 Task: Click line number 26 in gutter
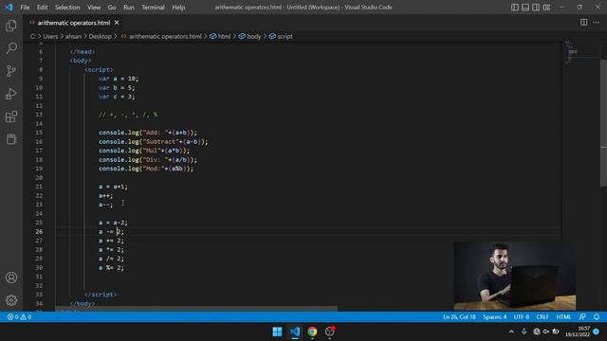(x=39, y=231)
